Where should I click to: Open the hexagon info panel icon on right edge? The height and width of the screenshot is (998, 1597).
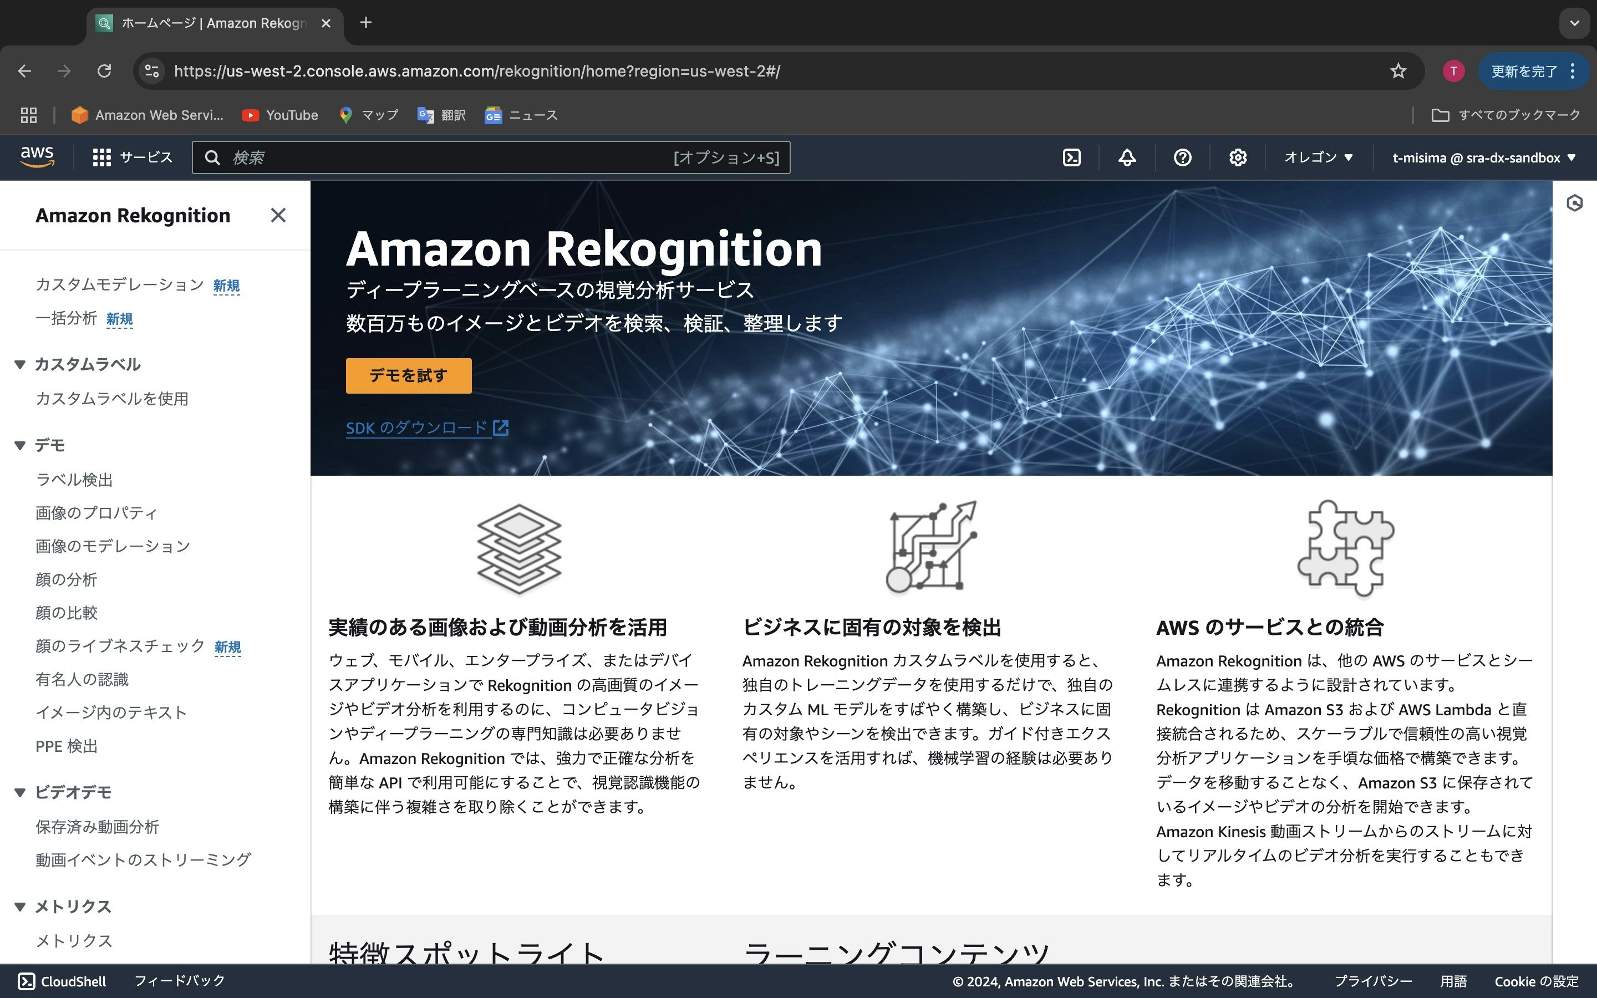pyautogui.click(x=1575, y=203)
